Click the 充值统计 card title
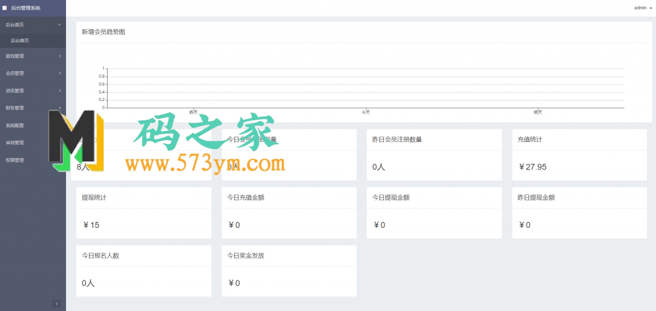This screenshot has width=656, height=311. point(530,140)
